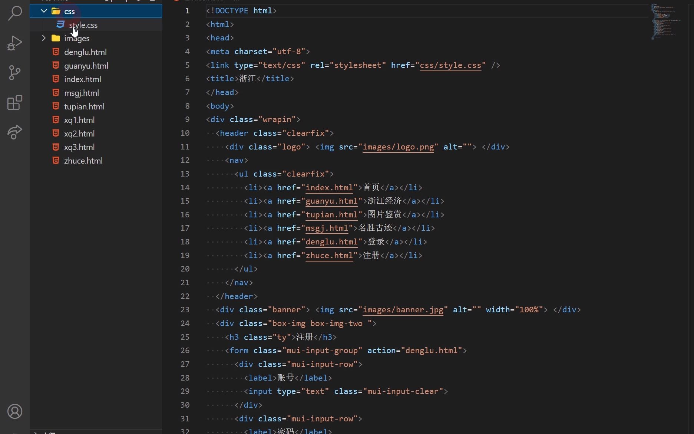Screen dimensions: 694x434
Task: Click the zhuce.html href link on line 19
Action: 329,256
